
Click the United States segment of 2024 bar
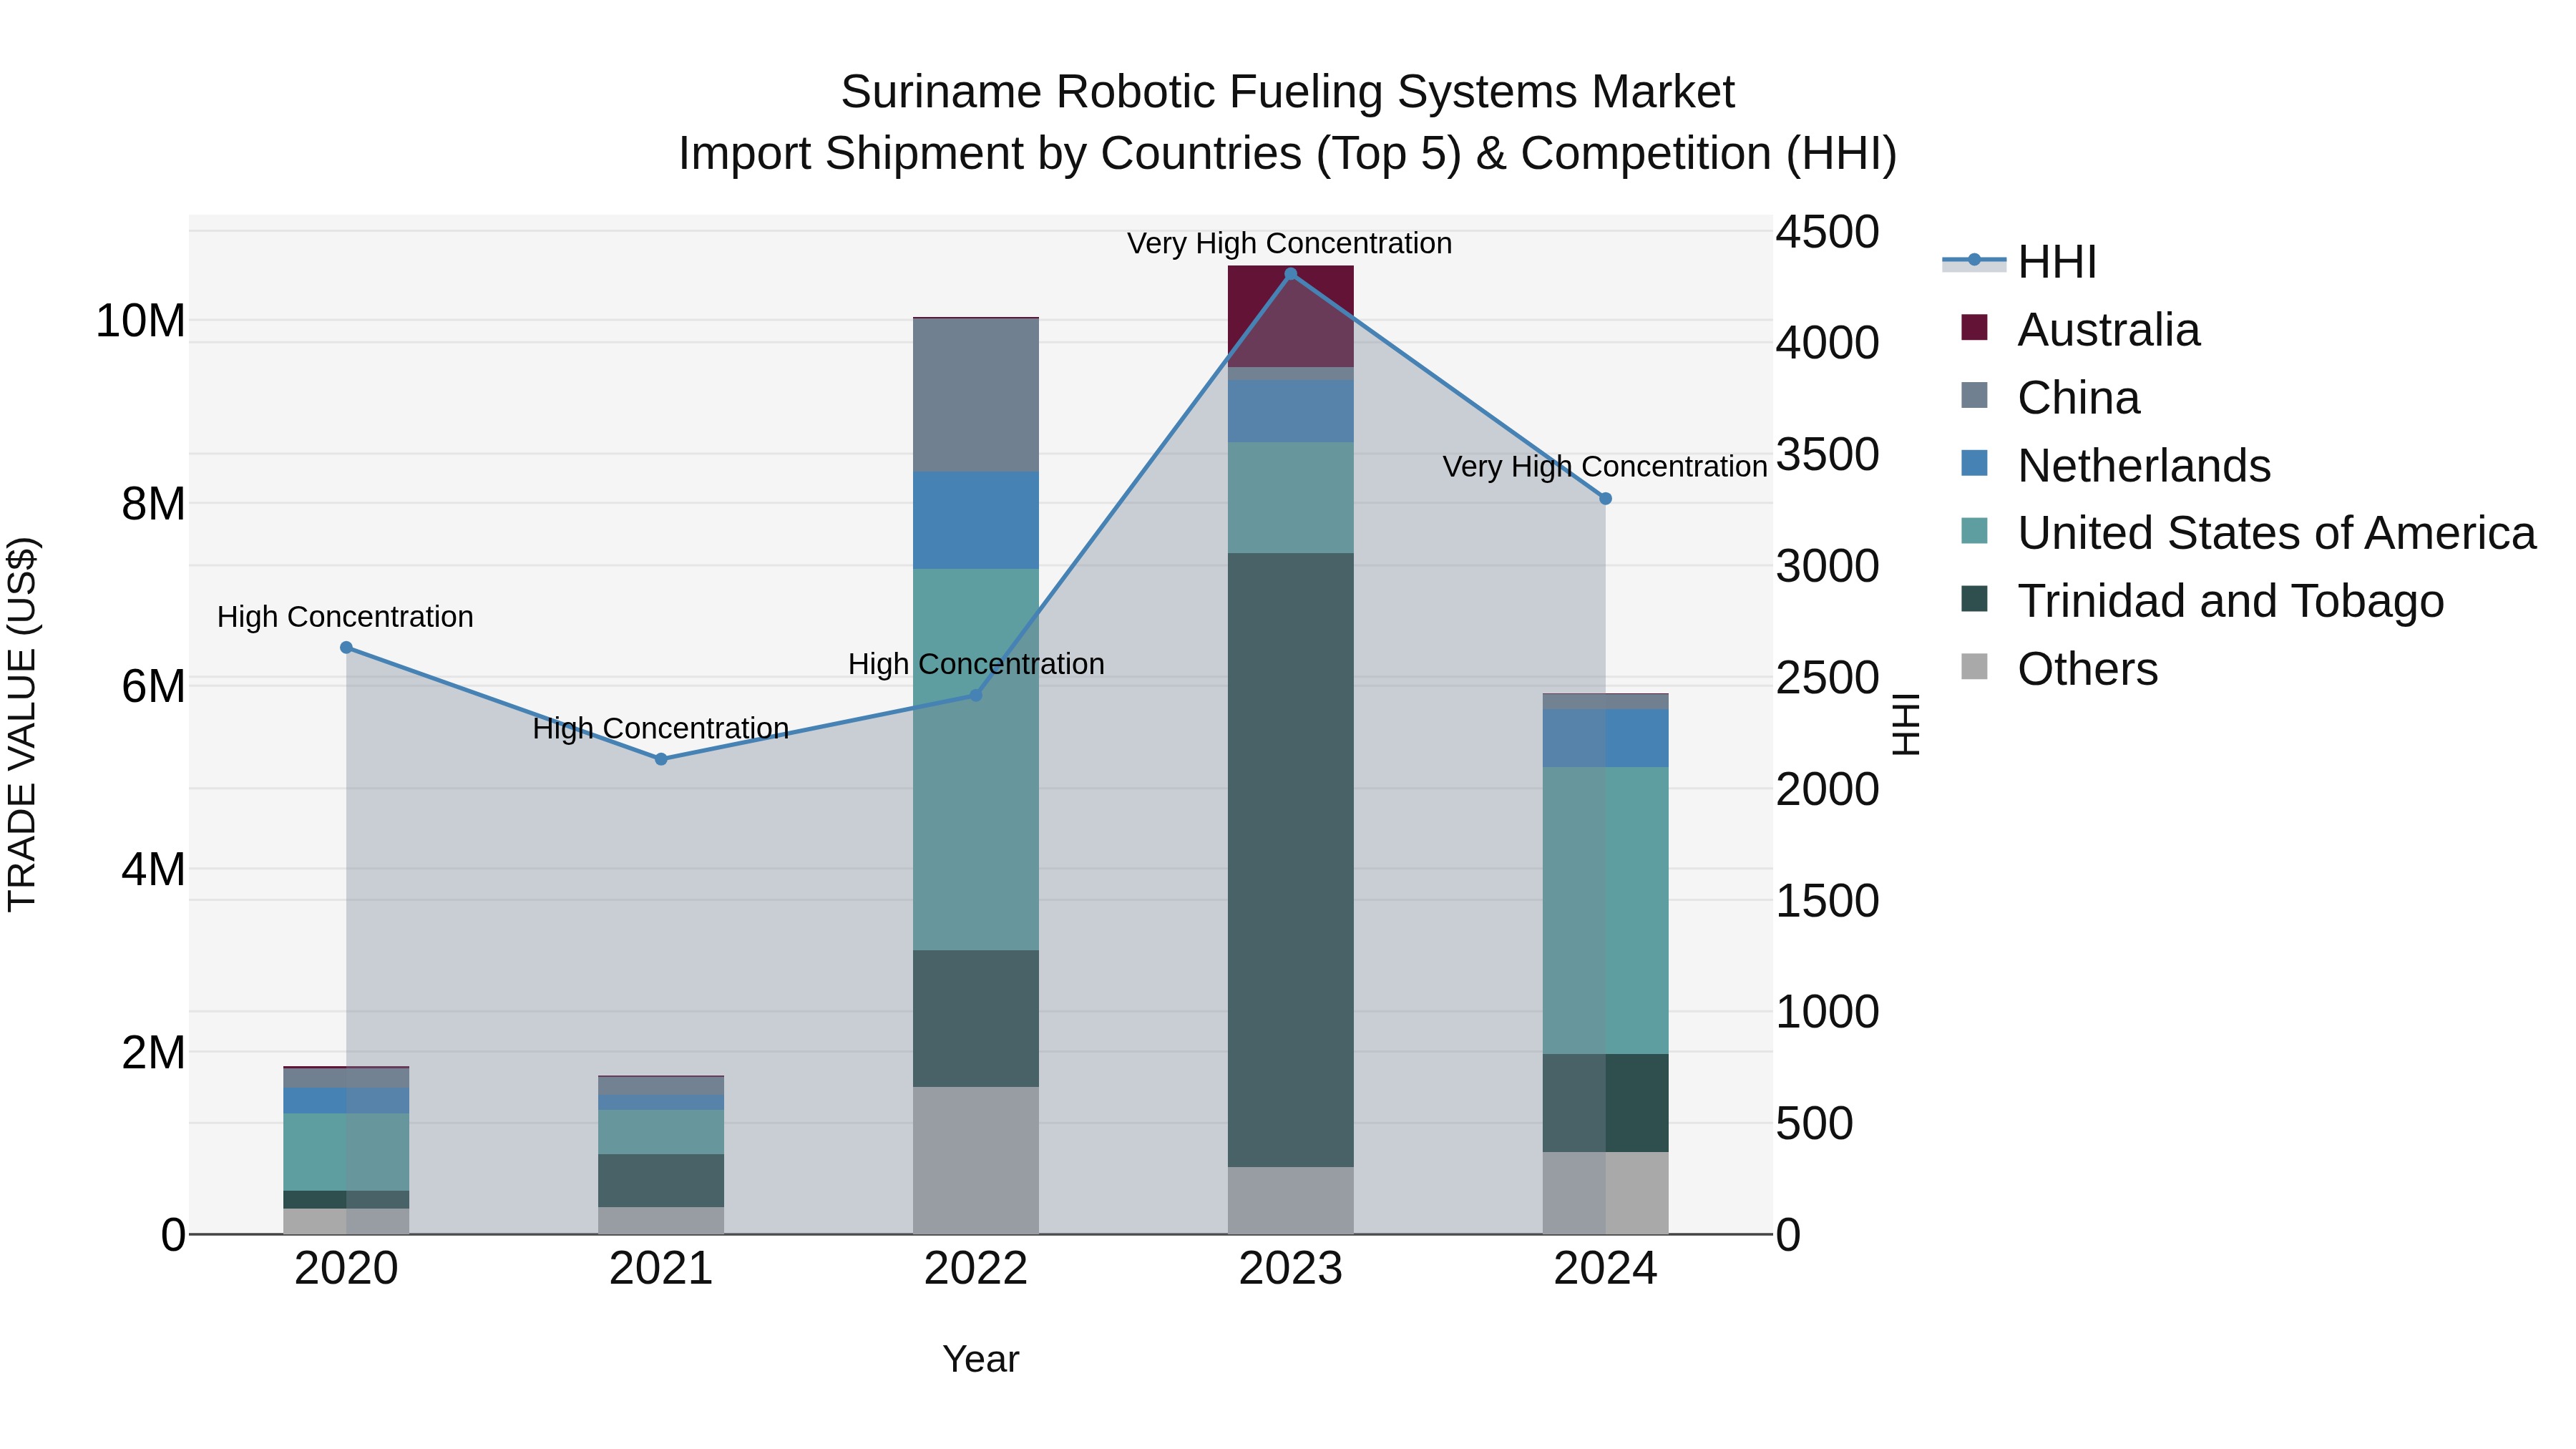[x=1605, y=910]
